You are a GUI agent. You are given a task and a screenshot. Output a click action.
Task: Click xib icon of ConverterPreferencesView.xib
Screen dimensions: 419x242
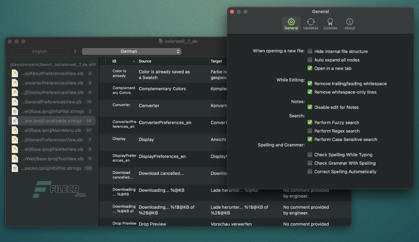pyautogui.click(x=15, y=83)
